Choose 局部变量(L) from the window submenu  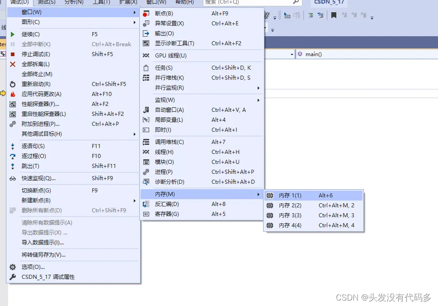pyautogui.click(x=202, y=120)
